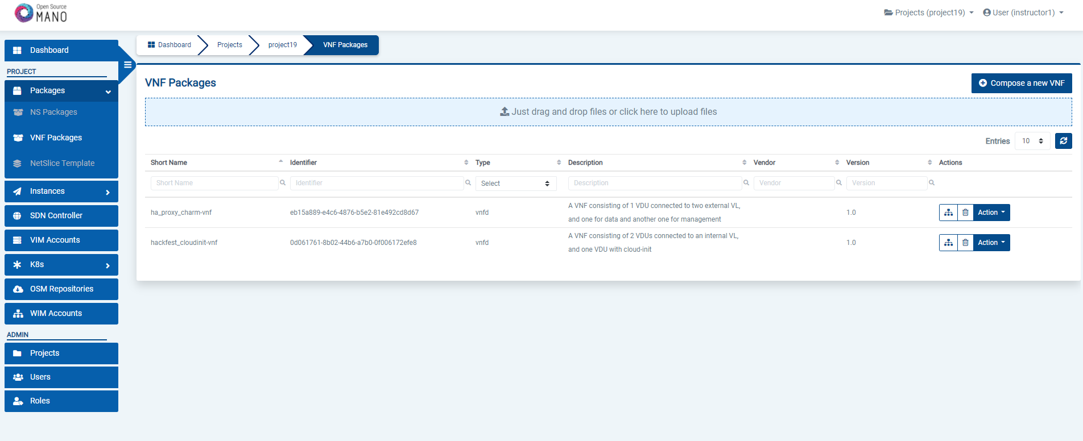
Task: Click the Open Source MANO logo
Action: [41, 13]
